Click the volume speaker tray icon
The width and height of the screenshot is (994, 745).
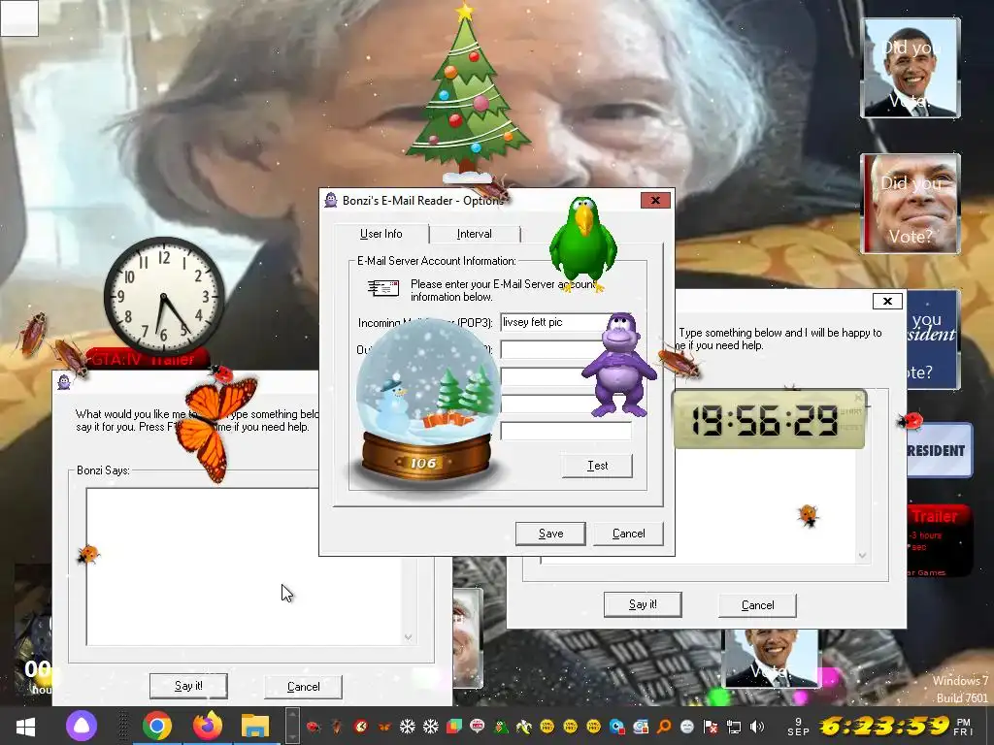[x=757, y=726]
